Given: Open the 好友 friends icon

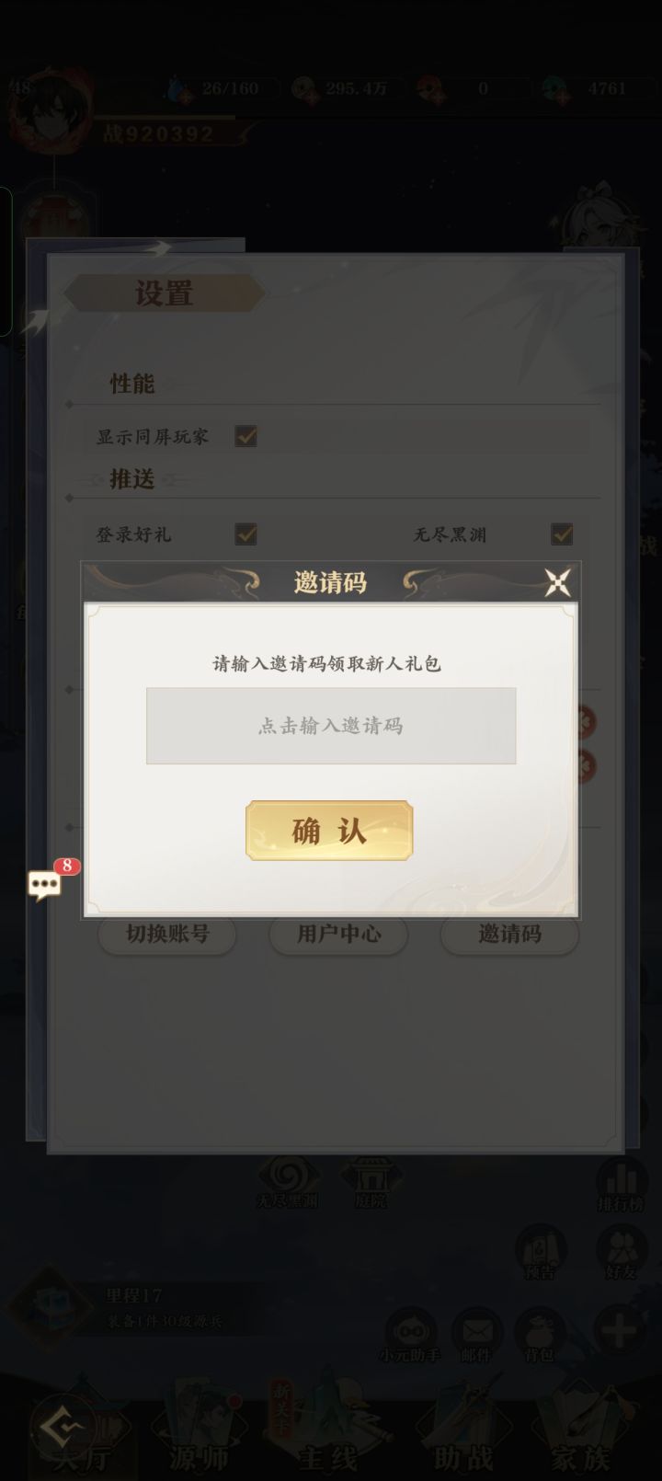Looking at the screenshot, I should pos(622,1253).
